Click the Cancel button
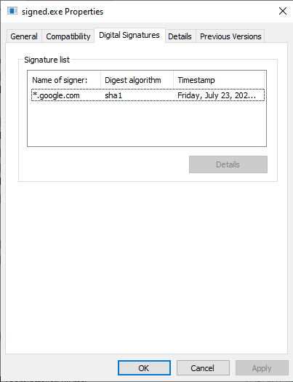 pos(203,368)
